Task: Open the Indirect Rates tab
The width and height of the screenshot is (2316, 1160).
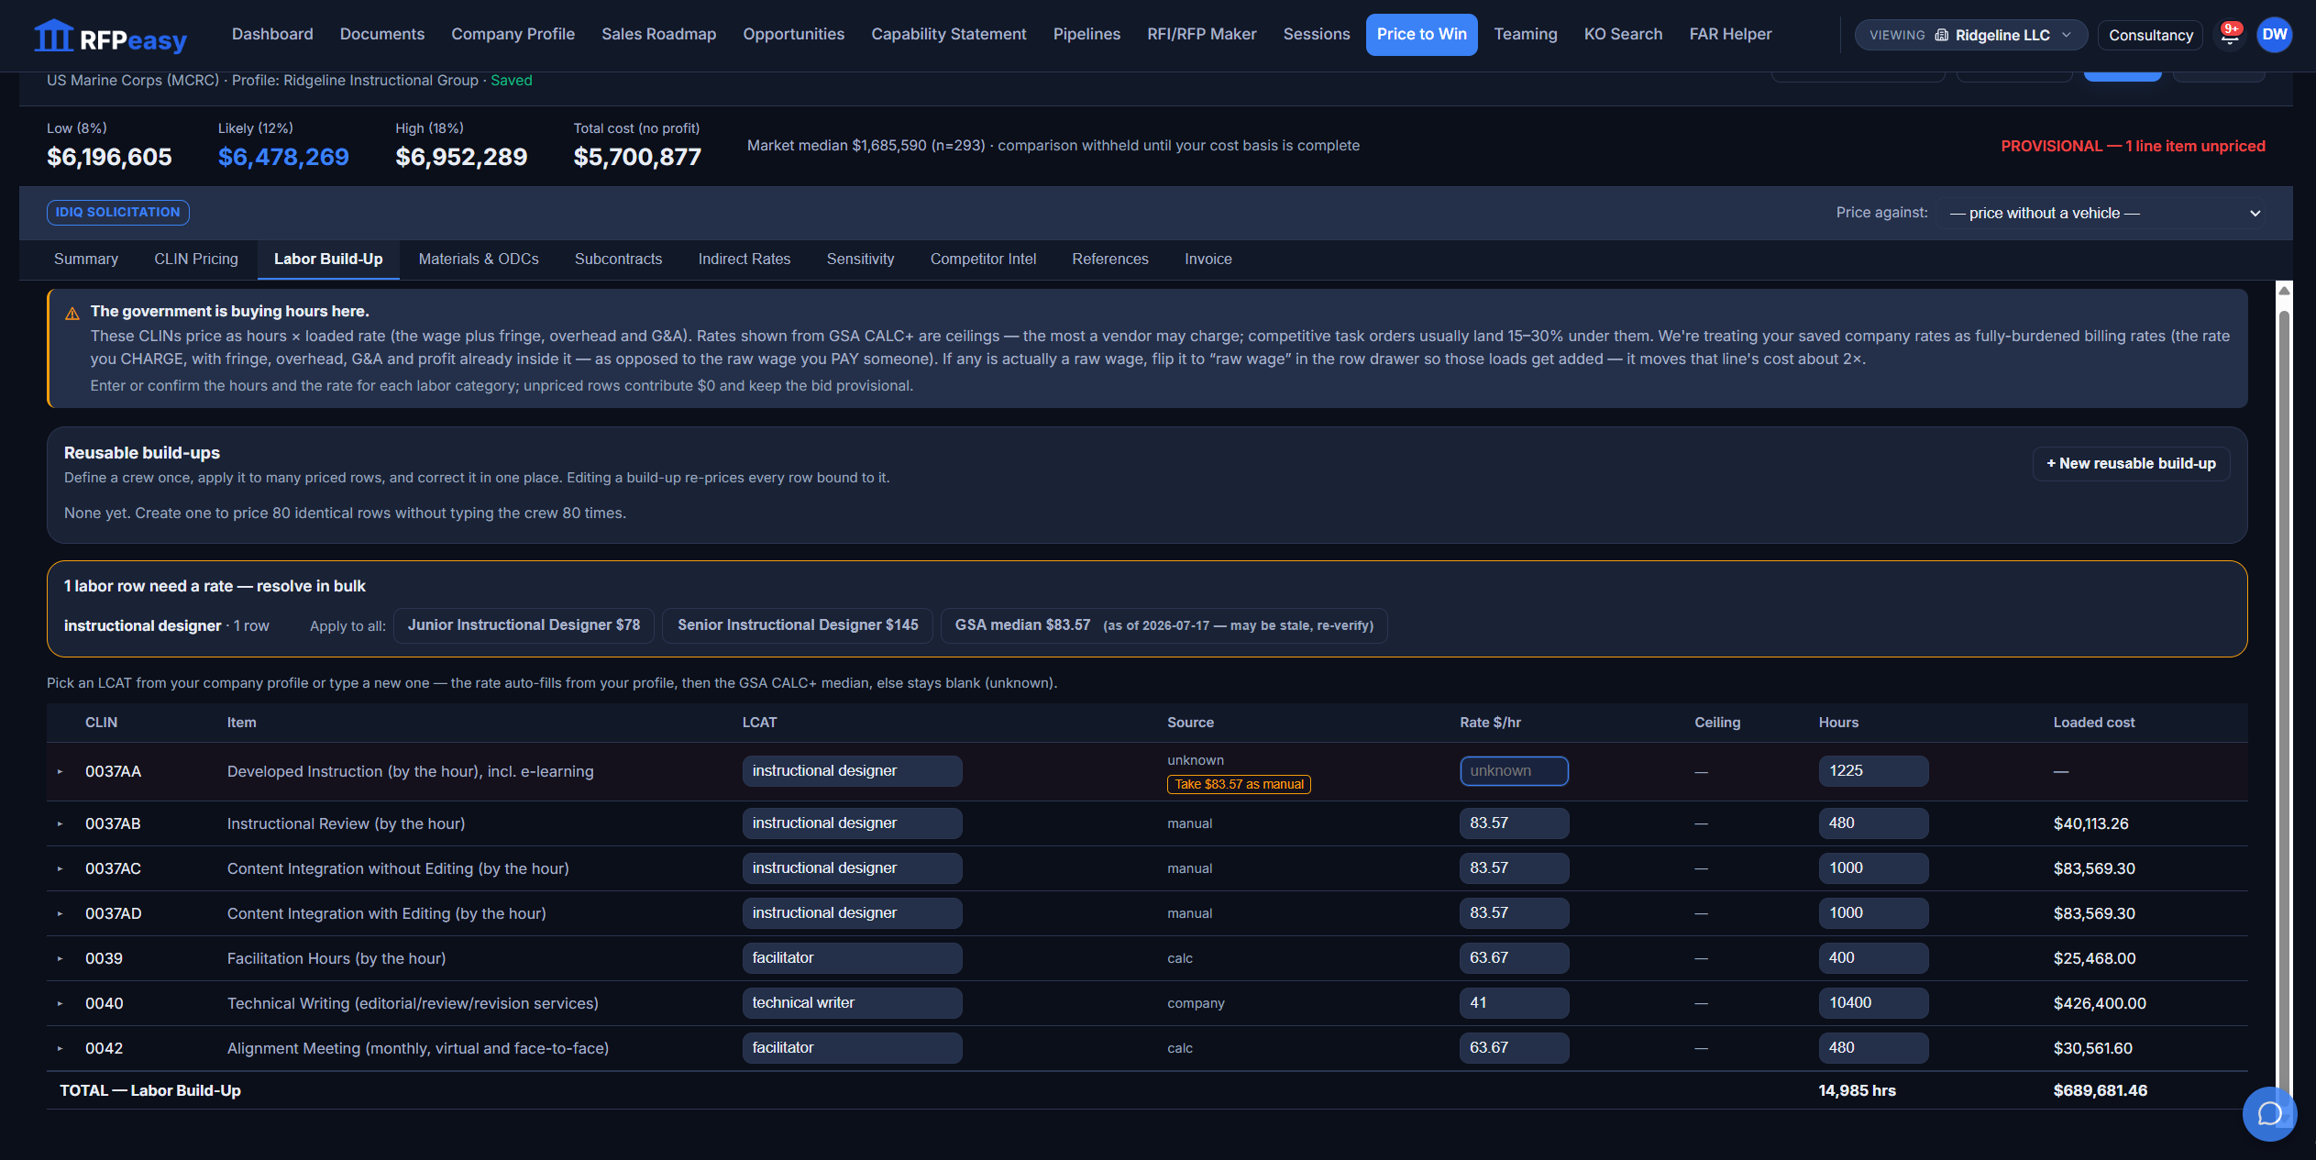Action: tap(744, 259)
